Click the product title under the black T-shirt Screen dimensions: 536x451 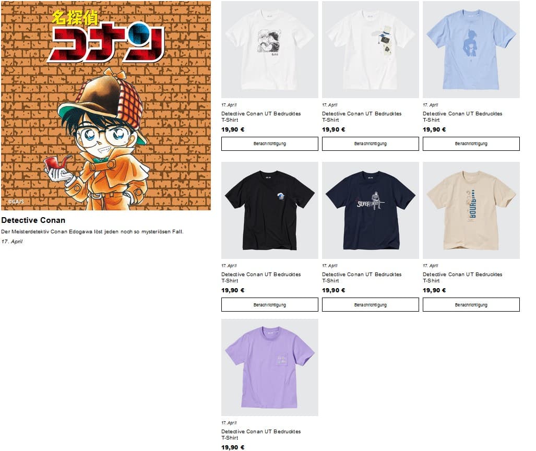coord(261,277)
